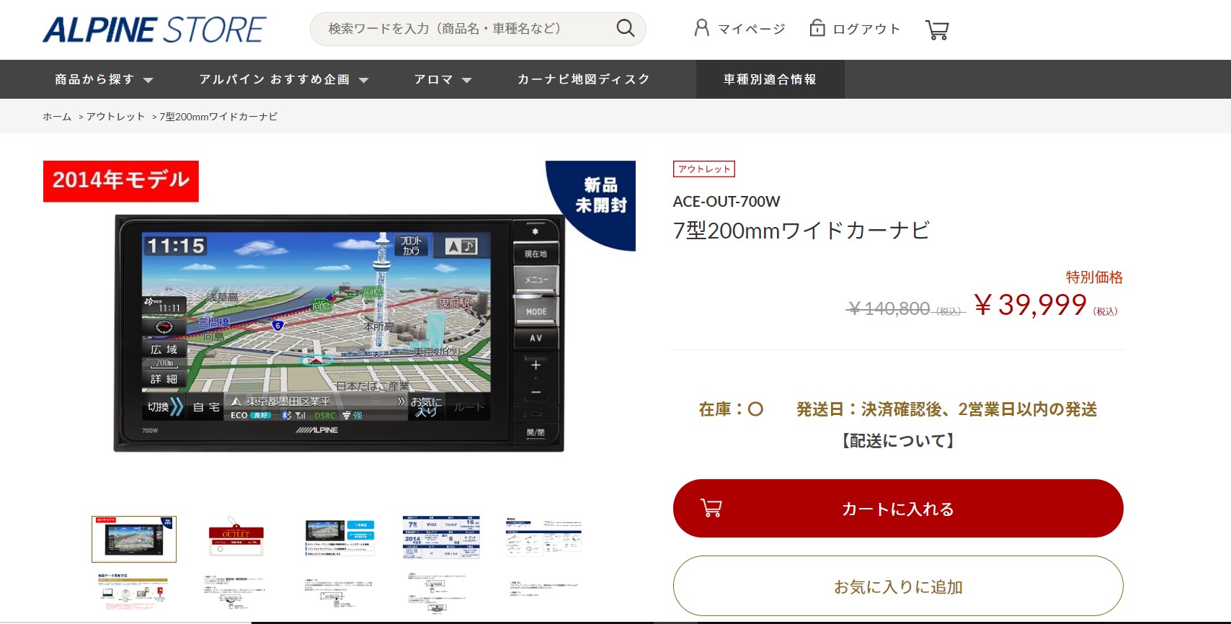The width and height of the screenshot is (1231, 624).
Task: Click the 在庫：○ stock status text
Action: (731, 409)
